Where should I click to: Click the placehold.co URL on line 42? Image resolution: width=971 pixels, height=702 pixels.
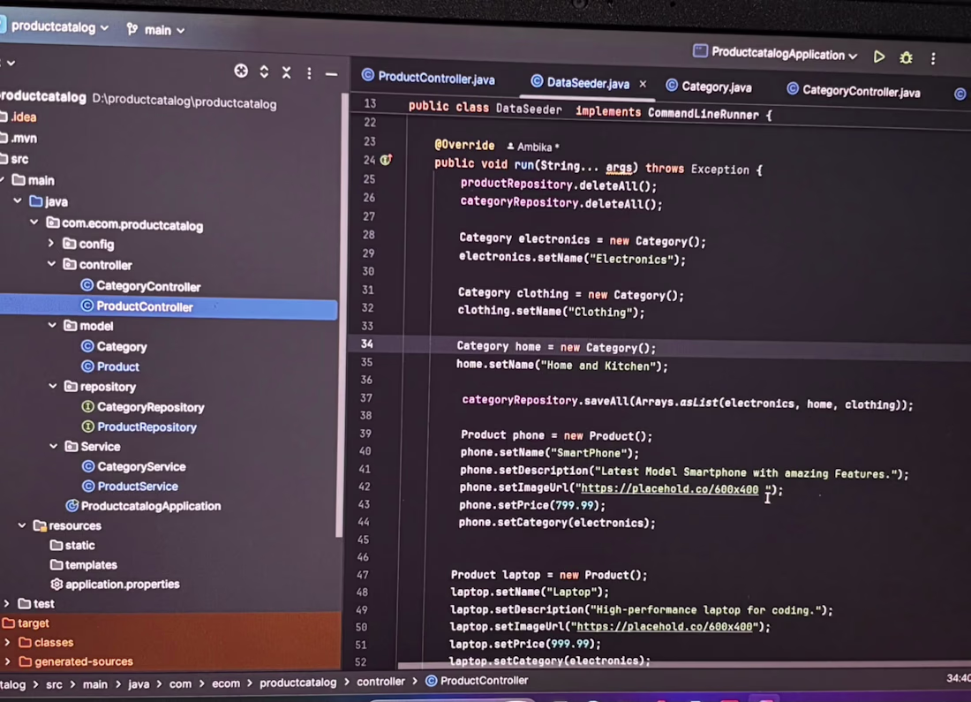pyautogui.click(x=669, y=489)
